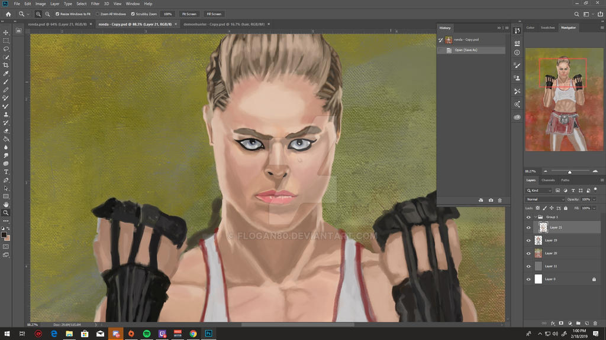Add layer style via fx icon
Viewport: 606px width, 340px height.
(553, 323)
